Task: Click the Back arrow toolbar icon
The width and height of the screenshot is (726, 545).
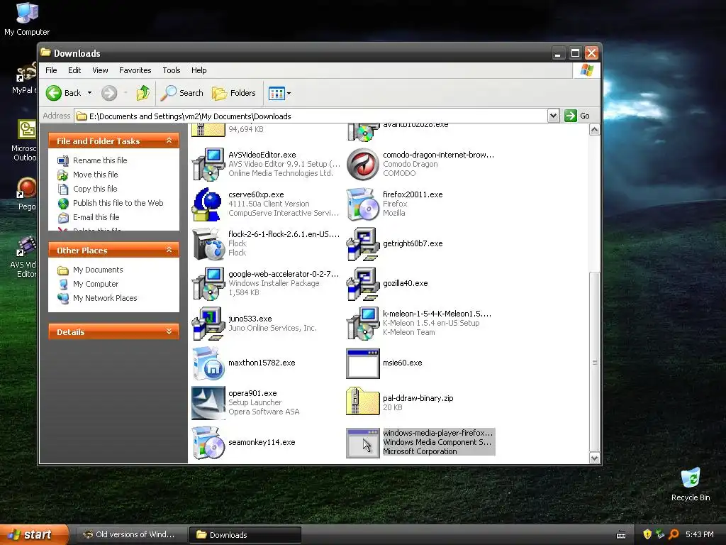Action: 54,93
